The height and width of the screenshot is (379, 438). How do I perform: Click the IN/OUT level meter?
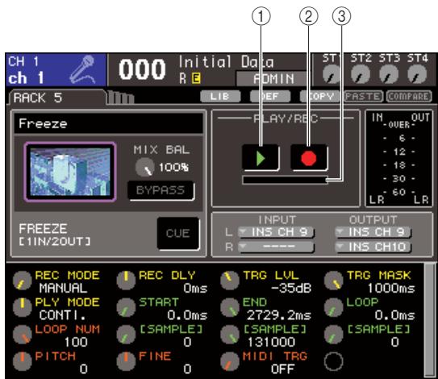[399, 158]
